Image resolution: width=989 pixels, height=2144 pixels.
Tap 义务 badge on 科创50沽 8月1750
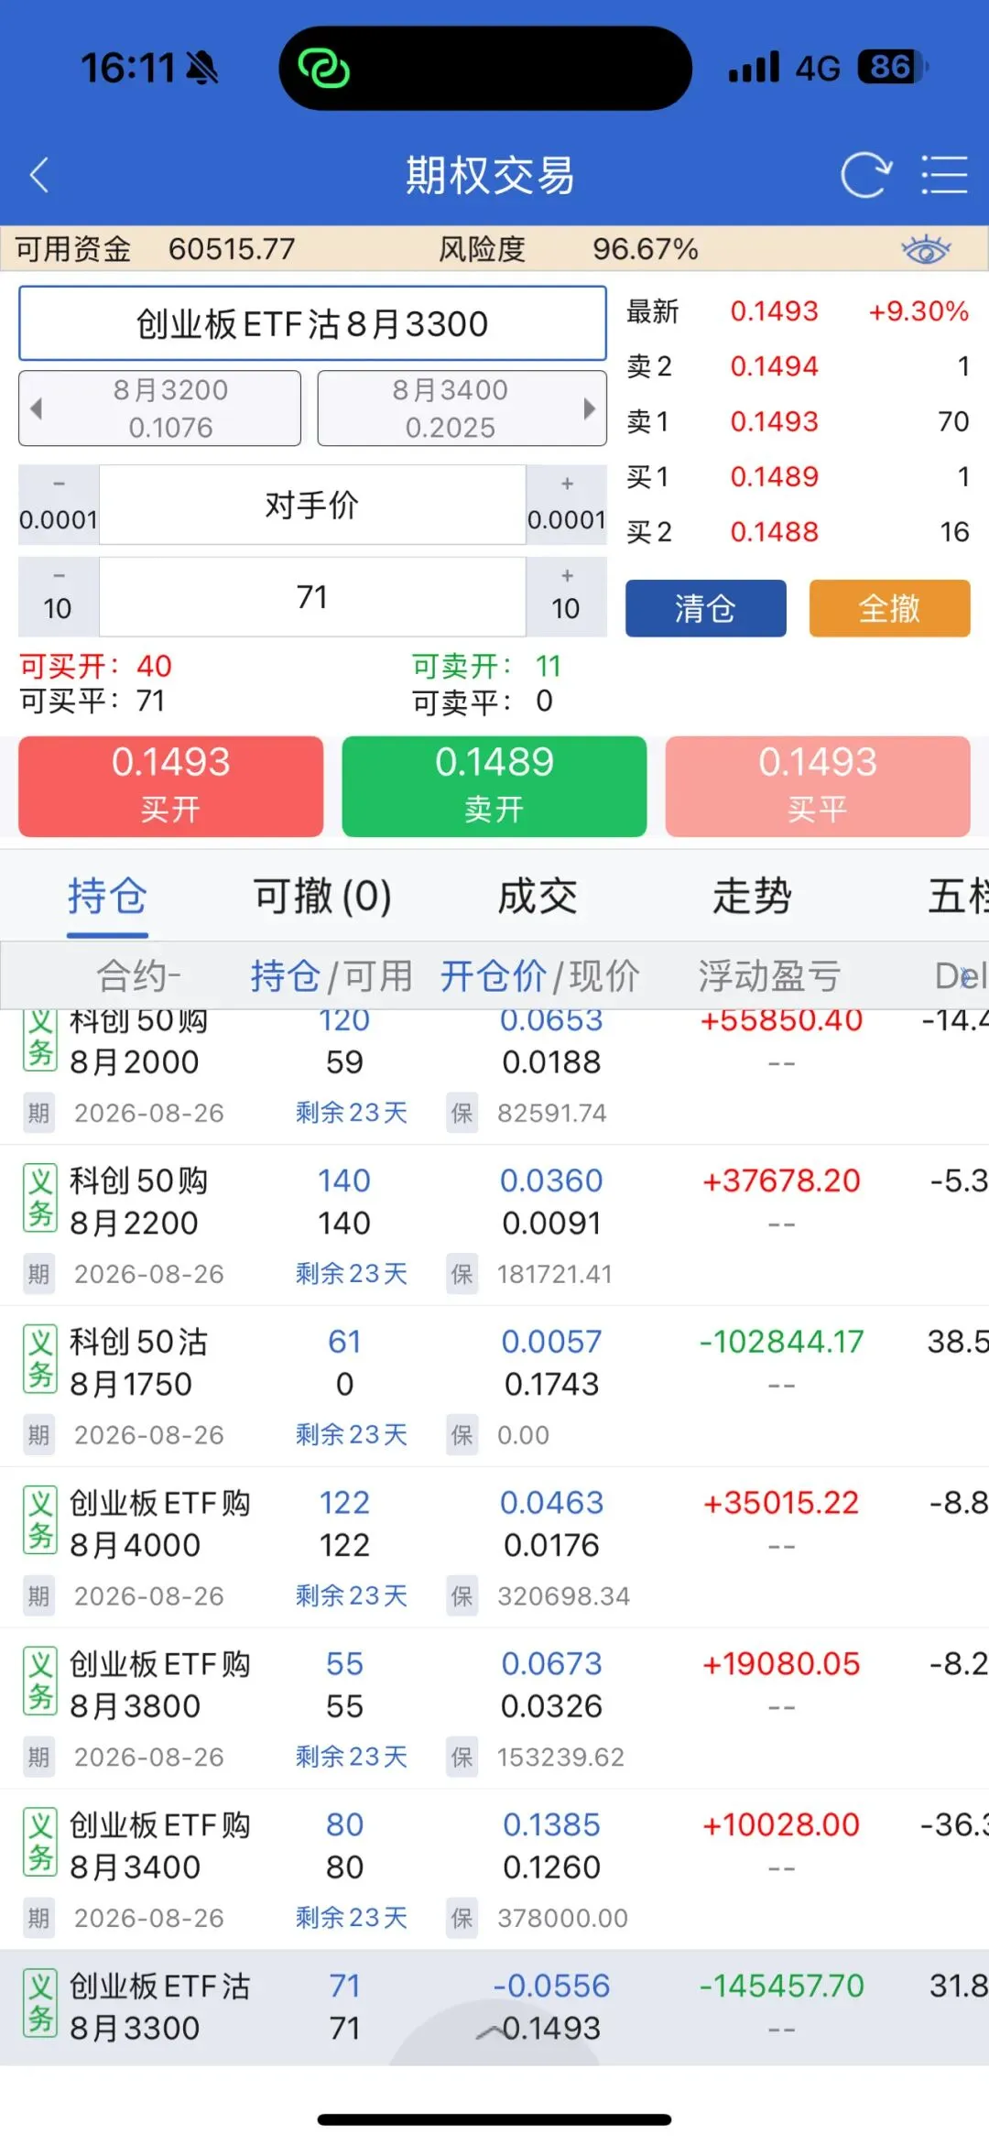(40, 1359)
